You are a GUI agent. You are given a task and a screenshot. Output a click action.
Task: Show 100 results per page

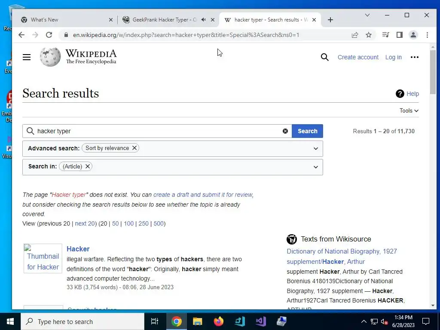129,223
